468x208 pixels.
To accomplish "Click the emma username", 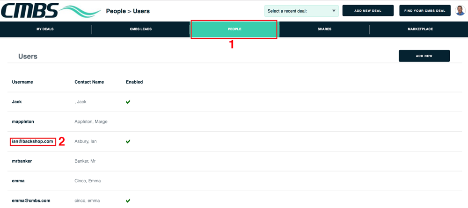I will (x=18, y=181).
